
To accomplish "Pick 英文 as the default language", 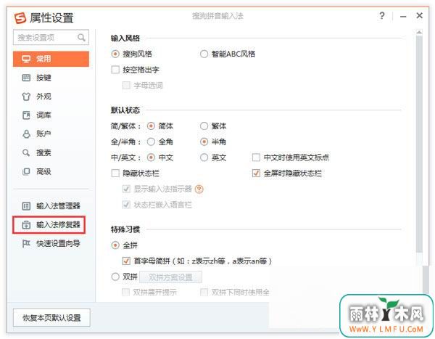I will 204,158.
